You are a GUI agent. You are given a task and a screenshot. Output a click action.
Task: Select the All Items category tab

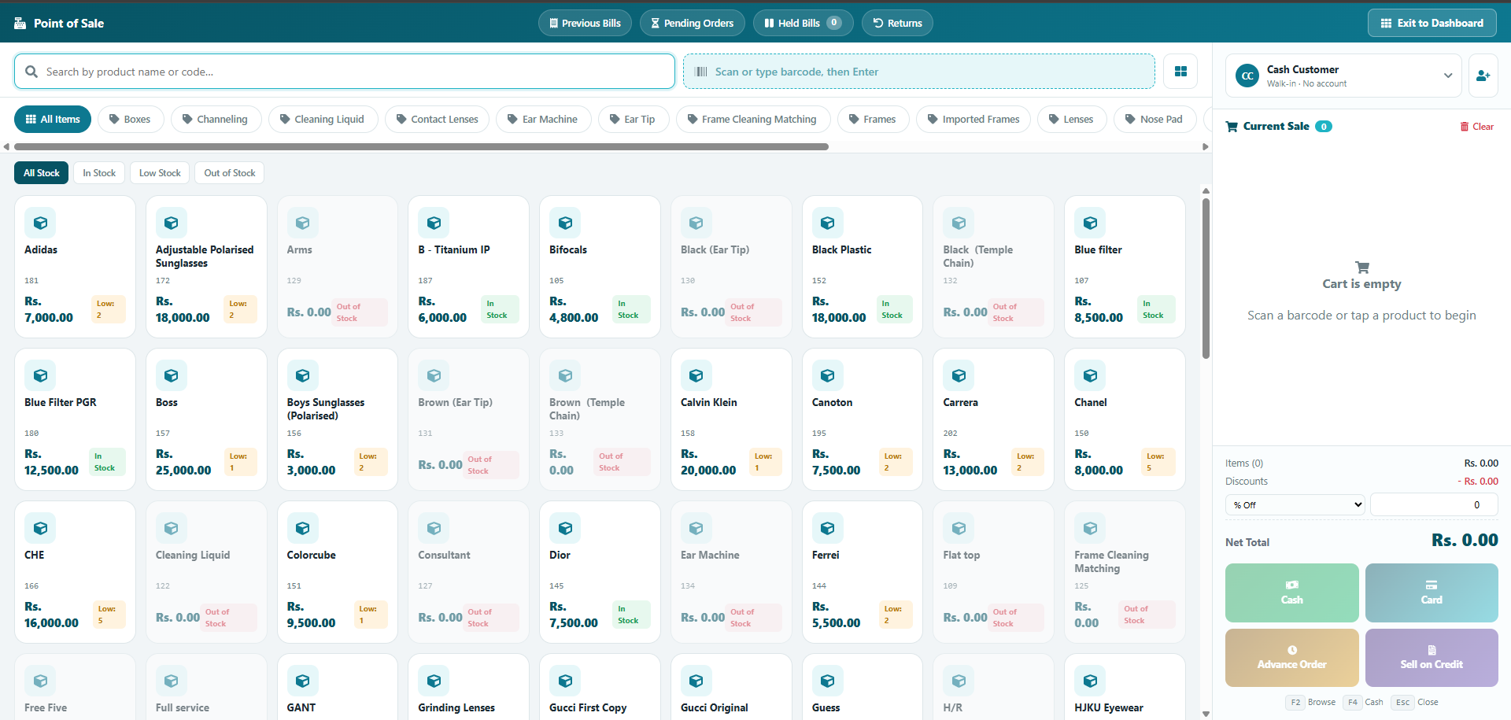pyautogui.click(x=53, y=120)
